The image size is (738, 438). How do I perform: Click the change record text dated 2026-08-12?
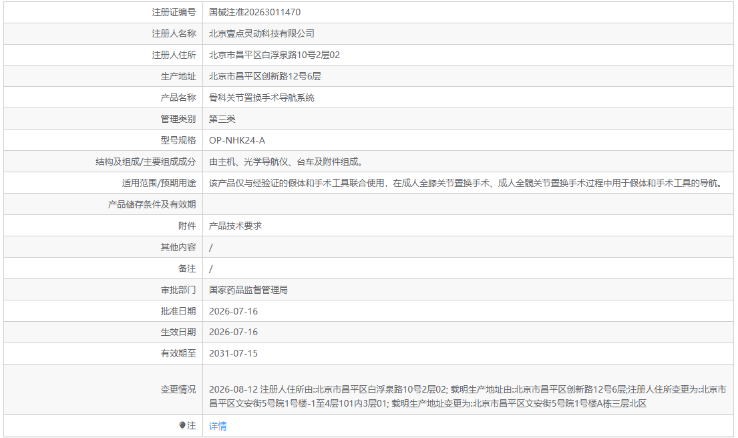[x=468, y=396]
